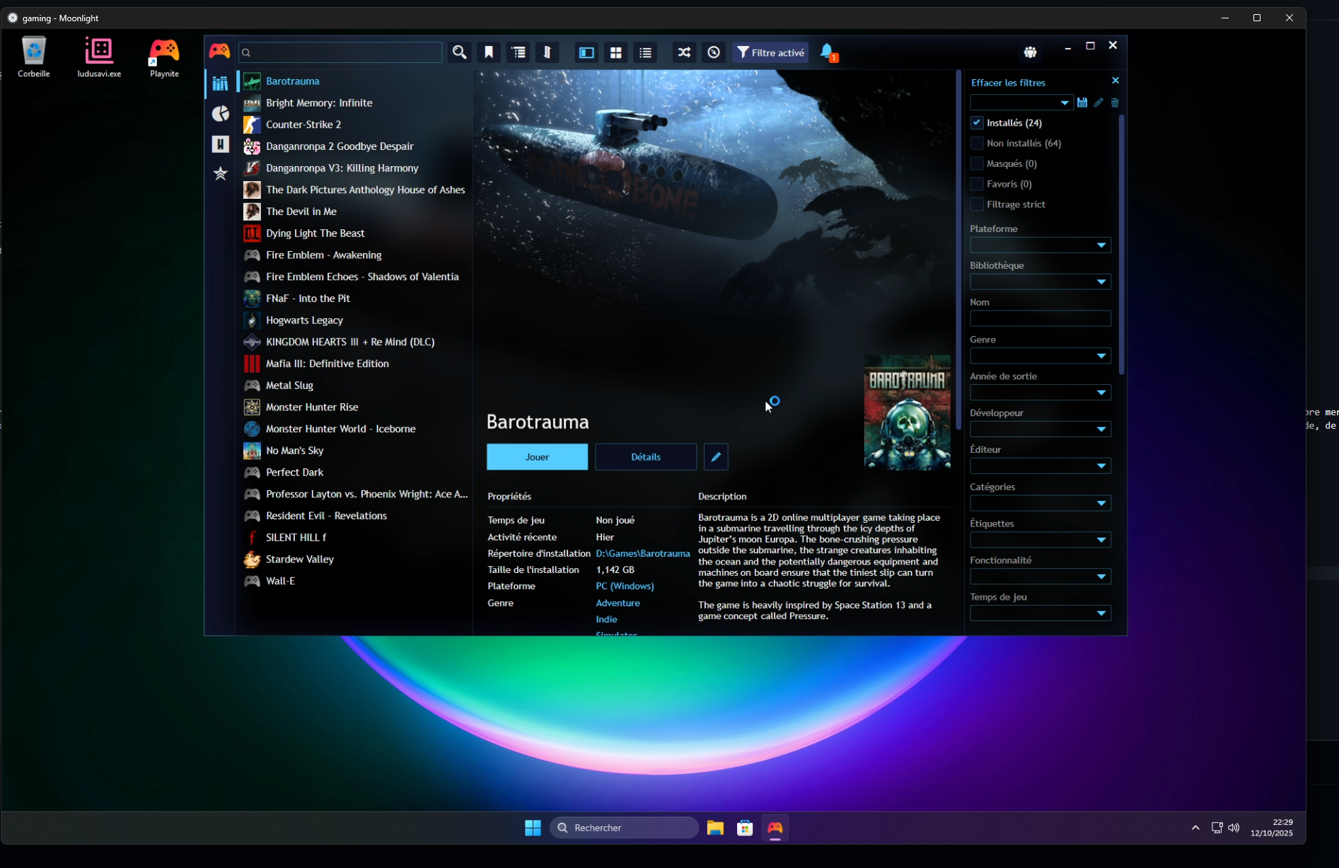Select Stardew Valley from the game list
Screen dimensions: 1339x868
pyautogui.click(x=300, y=560)
